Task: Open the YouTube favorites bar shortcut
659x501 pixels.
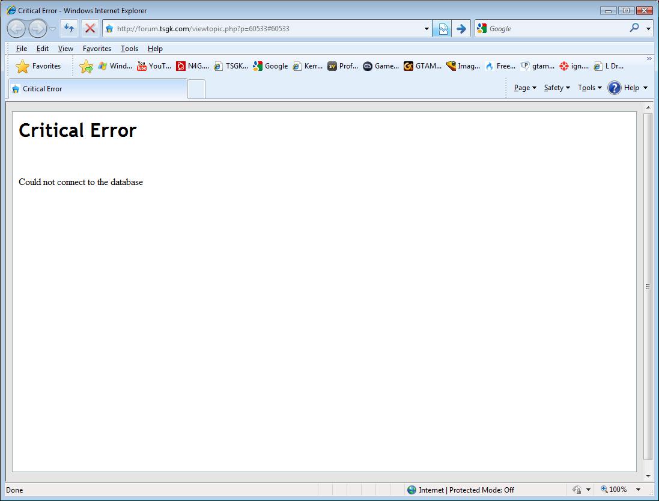Action: pos(154,66)
